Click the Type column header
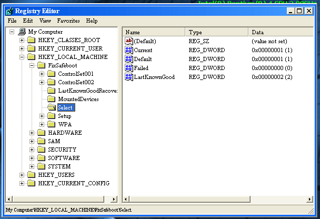The height and width of the screenshot is (219, 320). 217,32
